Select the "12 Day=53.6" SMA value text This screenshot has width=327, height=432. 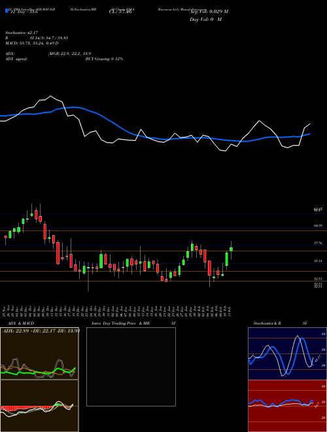(24, 12)
